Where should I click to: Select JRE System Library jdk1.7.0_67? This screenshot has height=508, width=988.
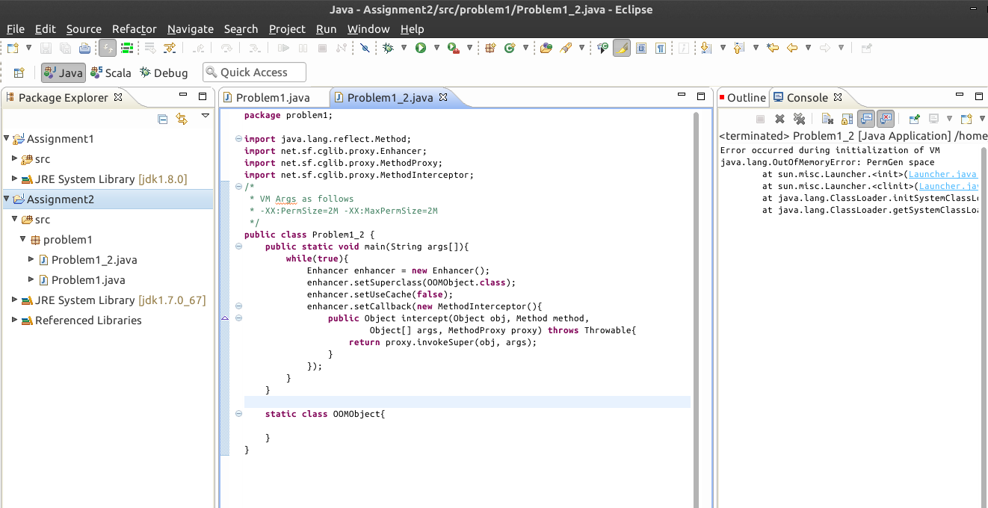coord(120,300)
